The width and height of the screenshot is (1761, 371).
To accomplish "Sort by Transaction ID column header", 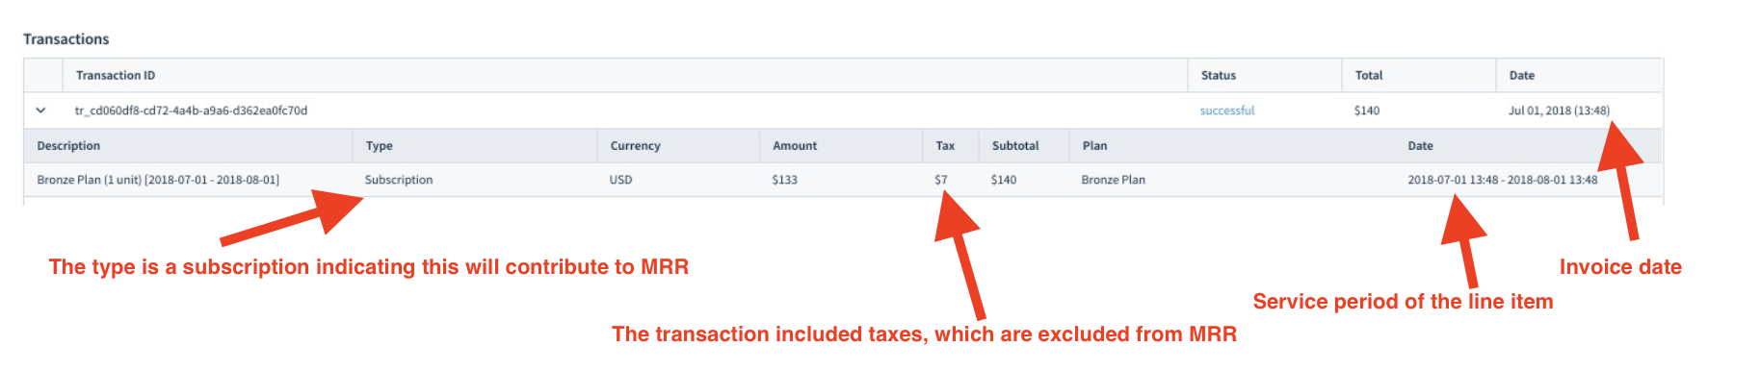I will [x=116, y=75].
